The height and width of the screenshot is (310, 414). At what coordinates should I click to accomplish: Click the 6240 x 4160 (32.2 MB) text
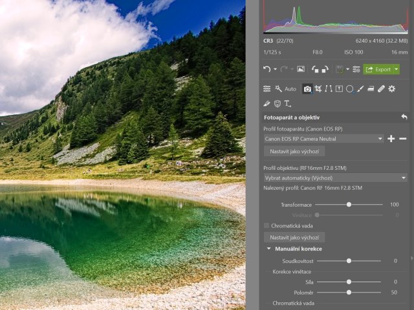[x=382, y=41]
